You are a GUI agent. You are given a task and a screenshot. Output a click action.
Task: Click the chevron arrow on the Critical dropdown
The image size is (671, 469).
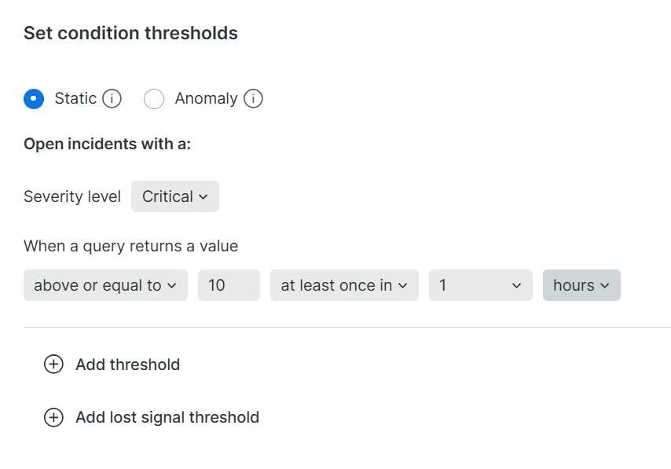pyautogui.click(x=203, y=197)
